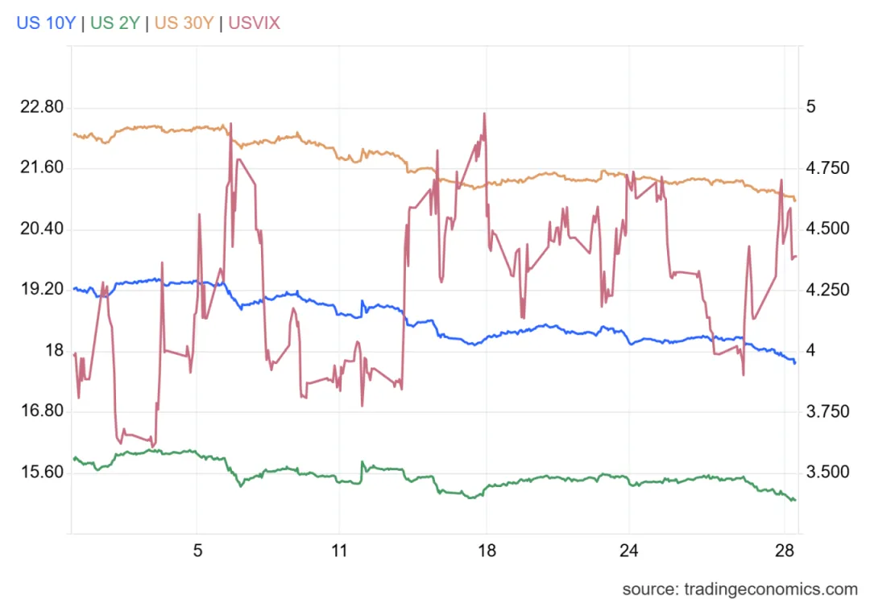Viewport: 870px width, 603px height.
Task: Click the 4.250 right axis value
Action: pos(826,290)
